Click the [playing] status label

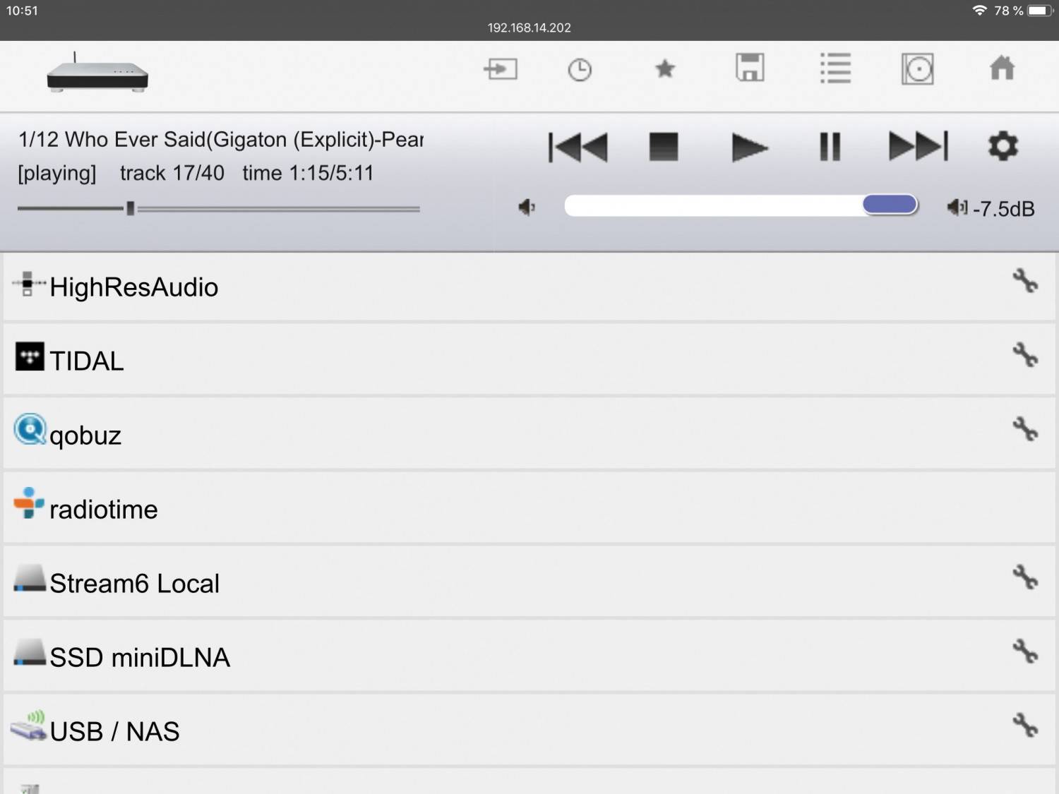coord(57,174)
